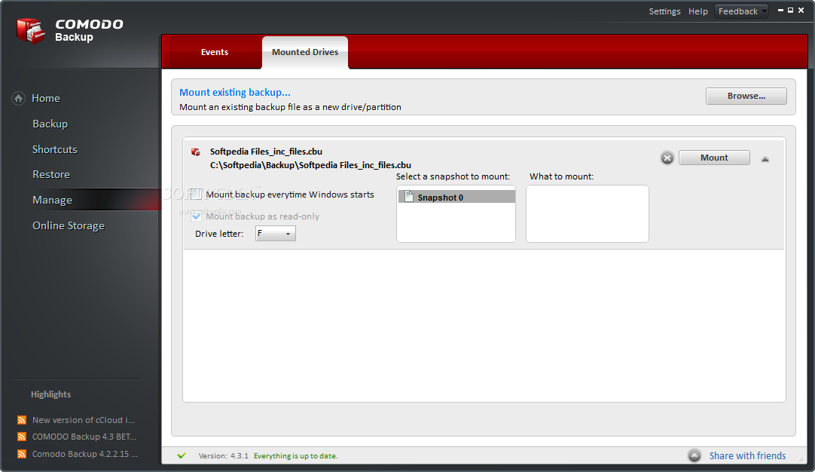
Task: Remove the backup entry with the X icon
Action: click(x=667, y=158)
